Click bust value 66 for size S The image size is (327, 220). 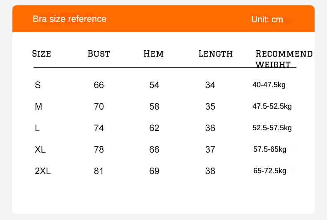[99, 85]
